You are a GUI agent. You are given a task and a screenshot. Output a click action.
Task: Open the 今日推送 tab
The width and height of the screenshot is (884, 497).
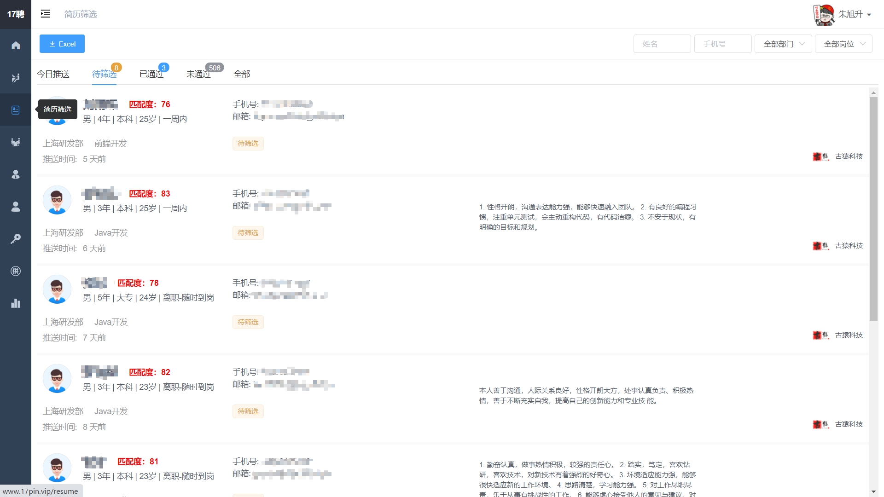[53, 74]
